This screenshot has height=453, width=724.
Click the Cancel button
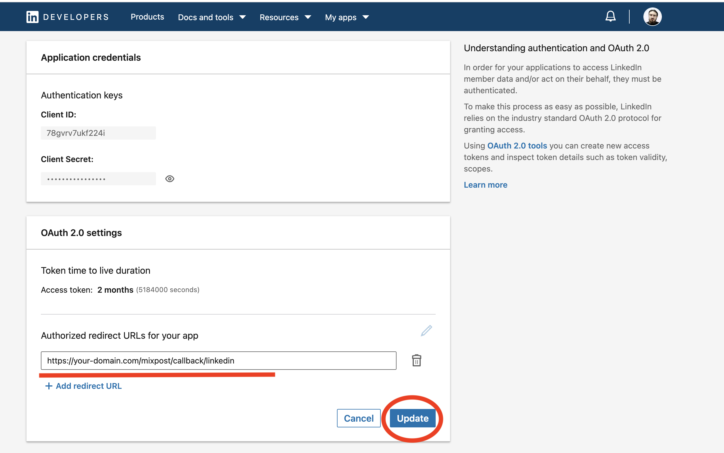pos(359,418)
